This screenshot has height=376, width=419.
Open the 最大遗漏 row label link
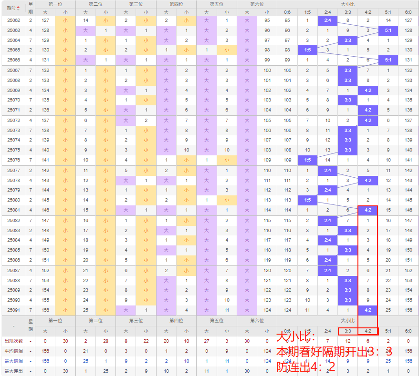14,361
